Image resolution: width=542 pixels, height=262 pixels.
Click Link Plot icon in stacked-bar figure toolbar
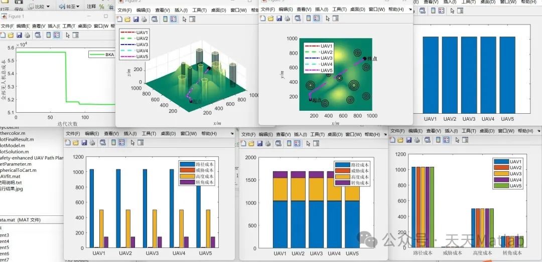click(x=279, y=143)
